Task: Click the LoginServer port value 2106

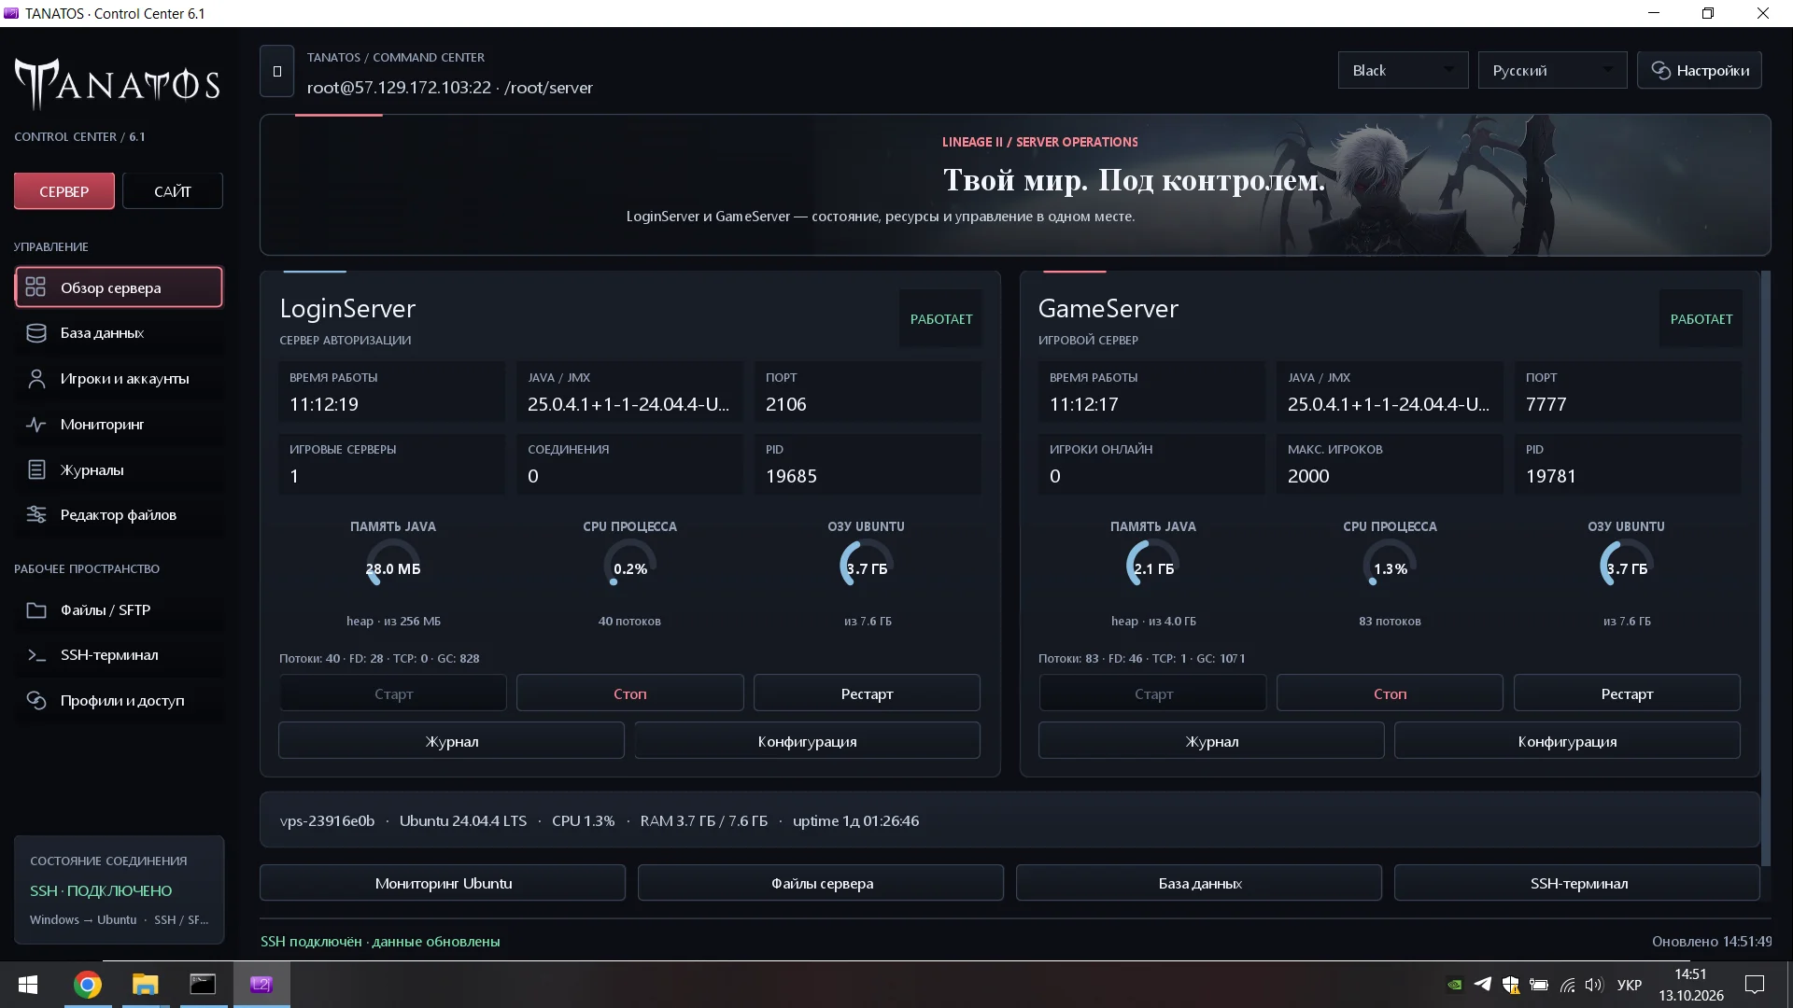Action: pos(786,404)
